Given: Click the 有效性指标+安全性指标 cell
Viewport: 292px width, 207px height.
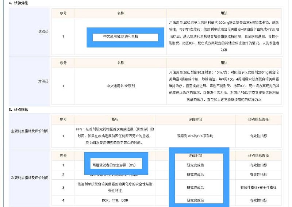Looking at the screenshot, I should (258, 188).
